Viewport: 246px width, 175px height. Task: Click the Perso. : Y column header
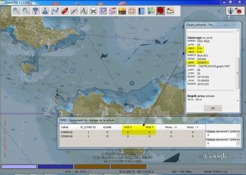click(x=193, y=127)
